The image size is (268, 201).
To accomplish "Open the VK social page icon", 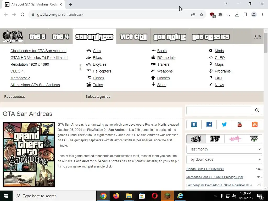I will [194, 124].
